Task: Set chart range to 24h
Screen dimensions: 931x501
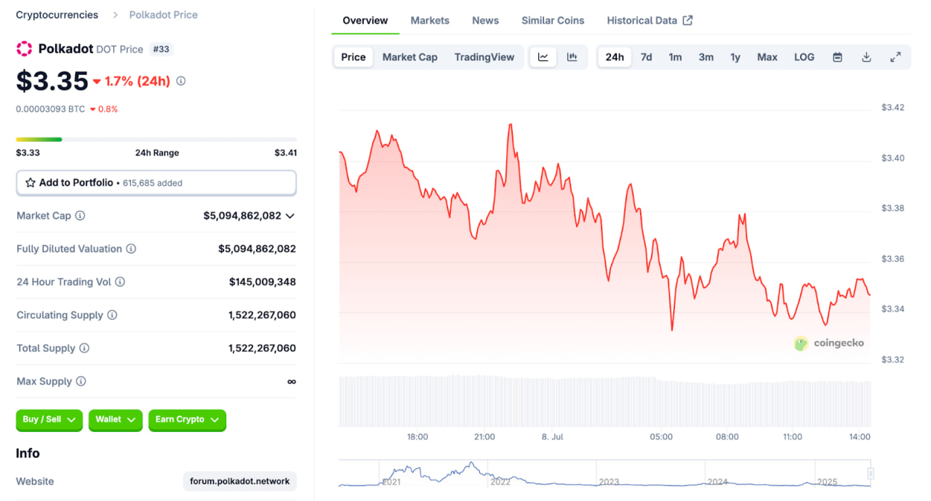Action: point(615,57)
